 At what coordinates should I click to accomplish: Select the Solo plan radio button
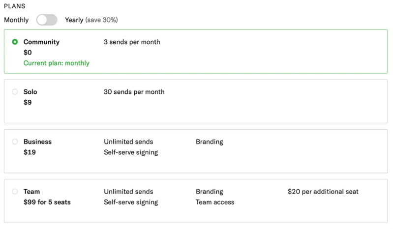coord(15,92)
